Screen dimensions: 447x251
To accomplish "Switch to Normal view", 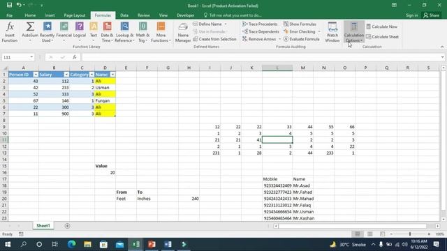I will click(x=358, y=234).
